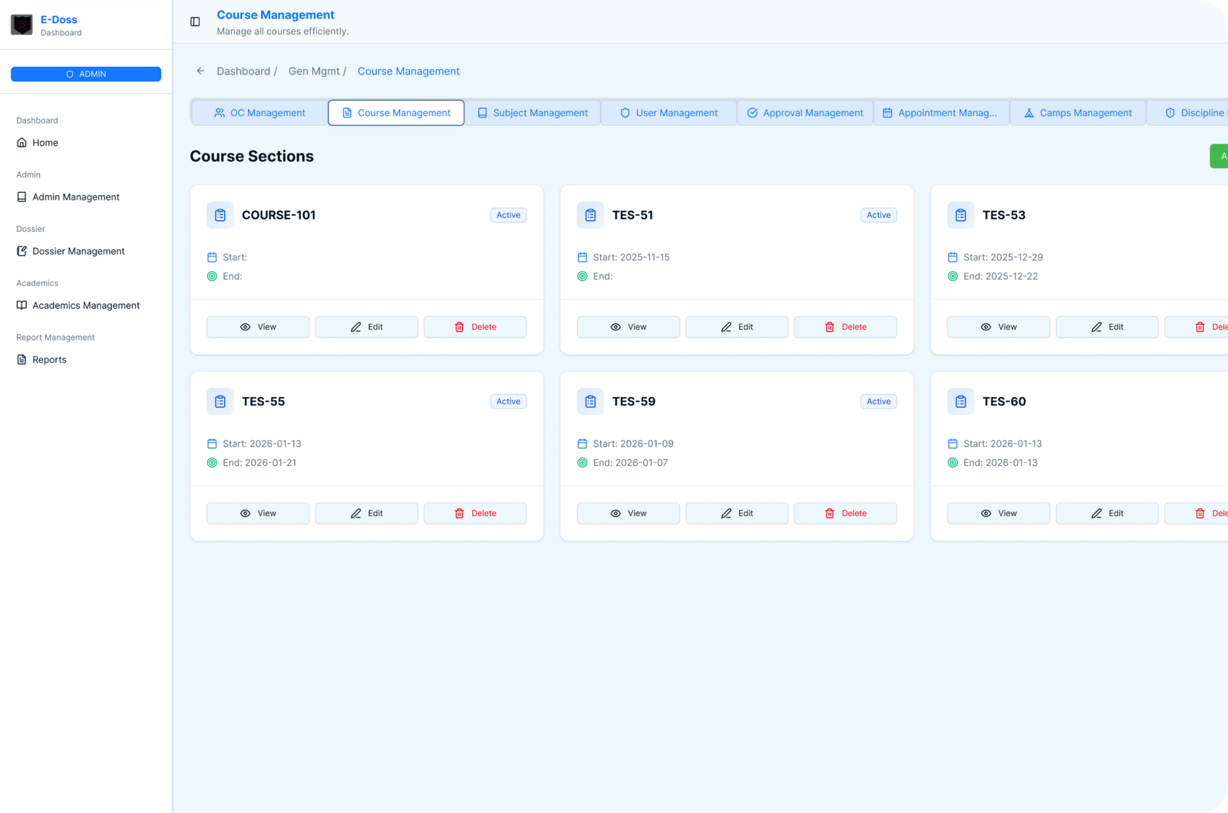The width and height of the screenshot is (1228, 813).
Task: Open Home in the sidebar
Action: point(45,143)
